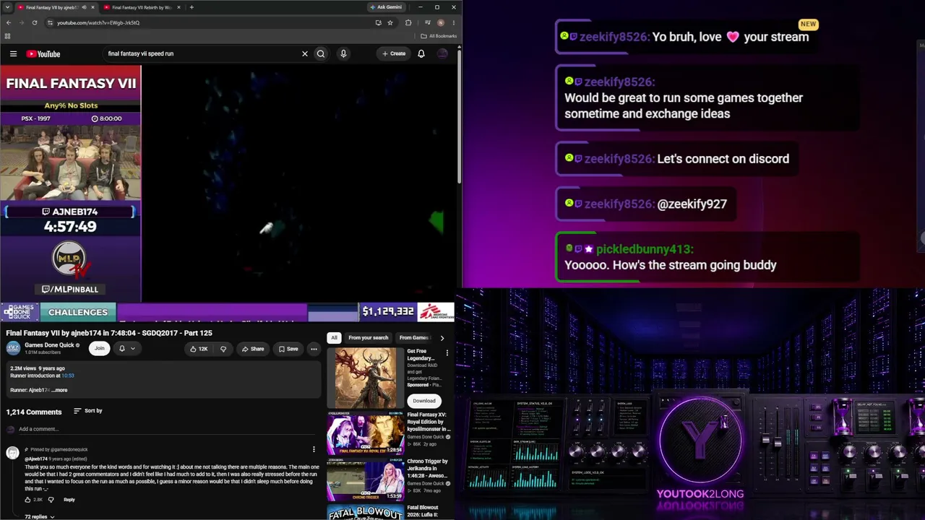Mute the first tab's audio indicator

pos(84,7)
